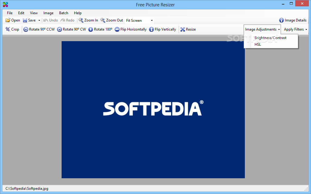This screenshot has width=311, height=194.
Task: Expand the Apply Filters dropdown
Action: click(x=296, y=29)
